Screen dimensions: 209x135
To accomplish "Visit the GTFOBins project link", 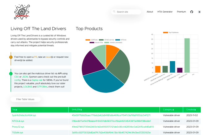I will 42,87.
